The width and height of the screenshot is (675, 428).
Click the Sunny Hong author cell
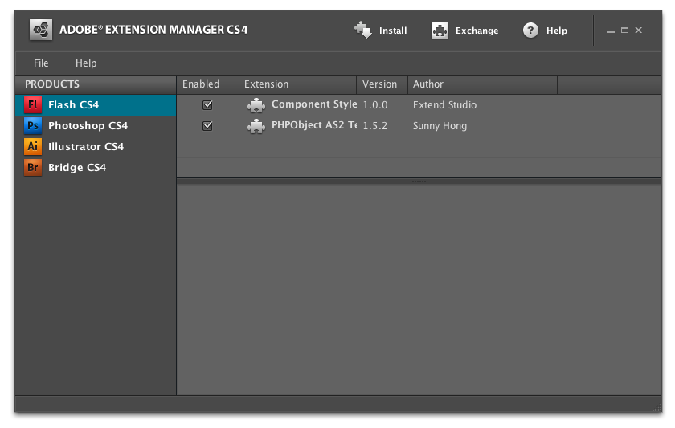tap(440, 126)
